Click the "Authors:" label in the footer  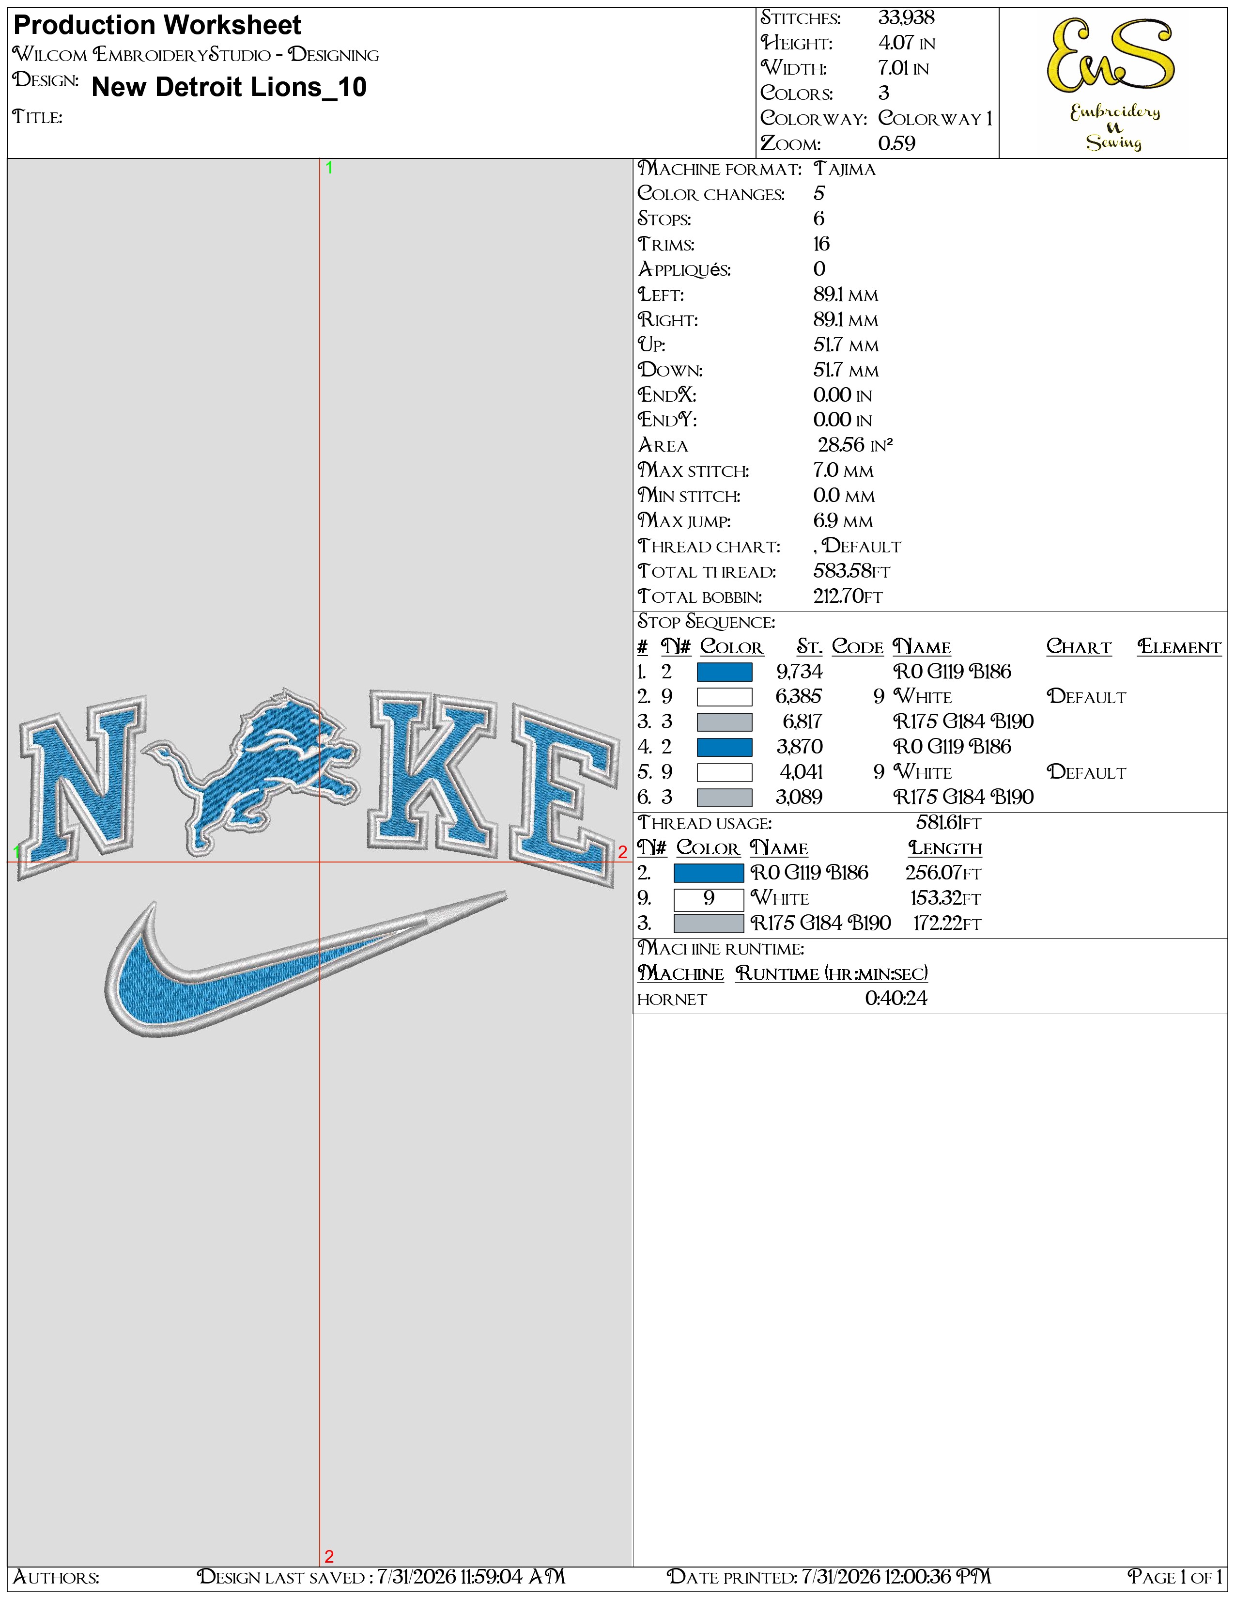tap(56, 1576)
